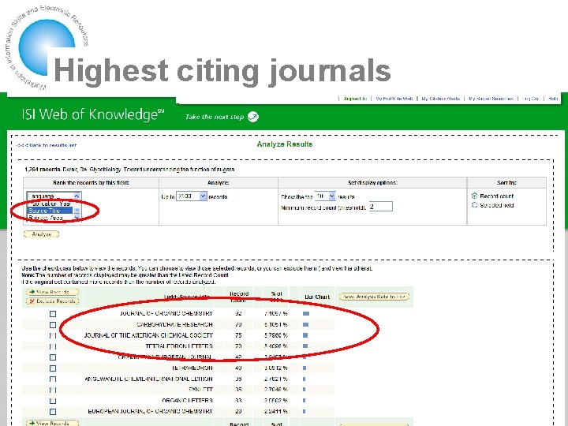The height and width of the screenshot is (426, 568).
Task: Check Angewandte Chemie-International Edition checkbox
Action: tap(53, 379)
